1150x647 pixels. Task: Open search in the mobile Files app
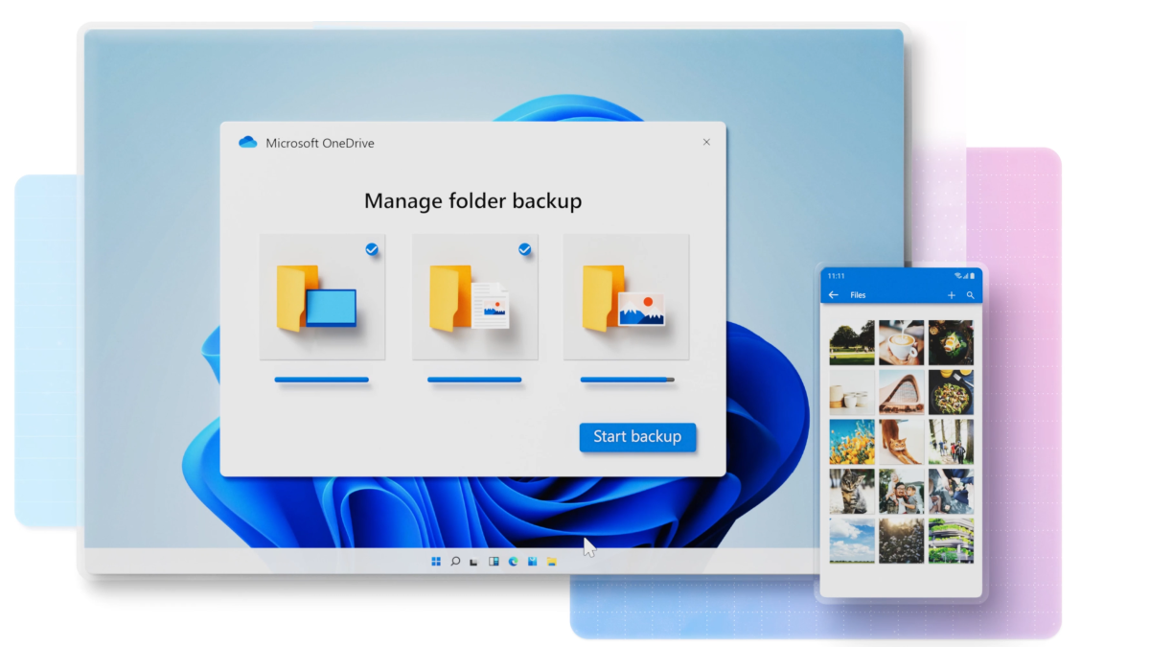pyautogui.click(x=970, y=294)
